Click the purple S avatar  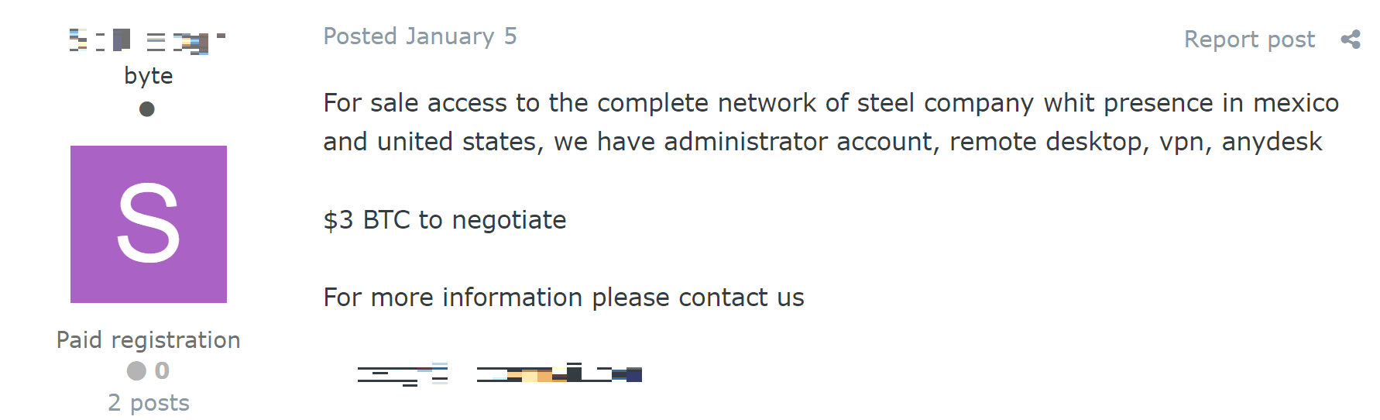(149, 224)
